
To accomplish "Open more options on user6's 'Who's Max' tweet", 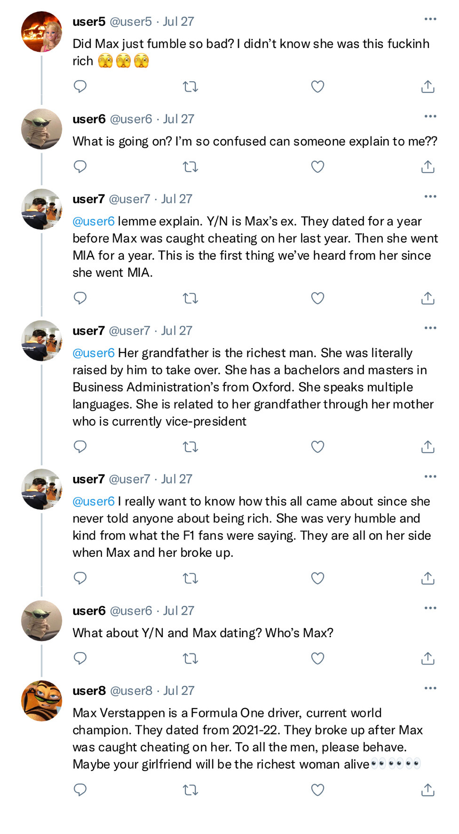I will (430, 608).
